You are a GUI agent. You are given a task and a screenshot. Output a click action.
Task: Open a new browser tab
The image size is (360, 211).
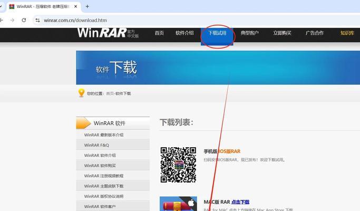click(x=87, y=6)
